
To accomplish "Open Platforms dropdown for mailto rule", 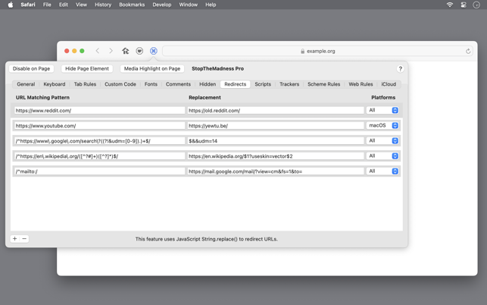I will (382, 171).
